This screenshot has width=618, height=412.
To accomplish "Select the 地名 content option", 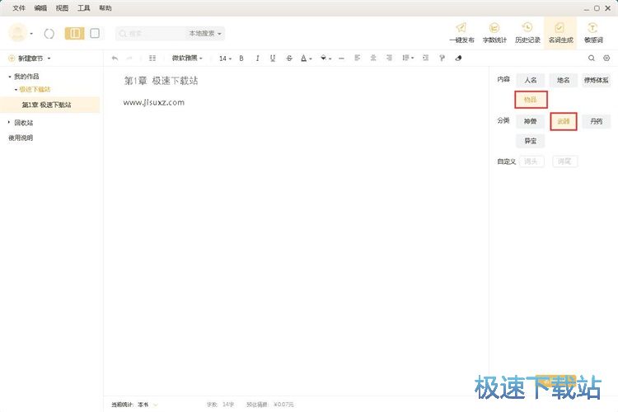I will (x=564, y=80).
